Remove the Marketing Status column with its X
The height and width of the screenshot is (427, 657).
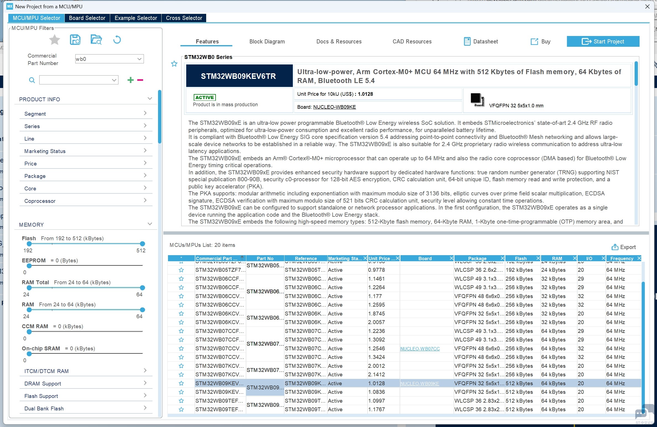tap(365, 258)
